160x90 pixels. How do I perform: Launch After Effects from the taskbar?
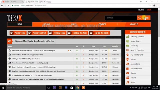tap(54, 88)
